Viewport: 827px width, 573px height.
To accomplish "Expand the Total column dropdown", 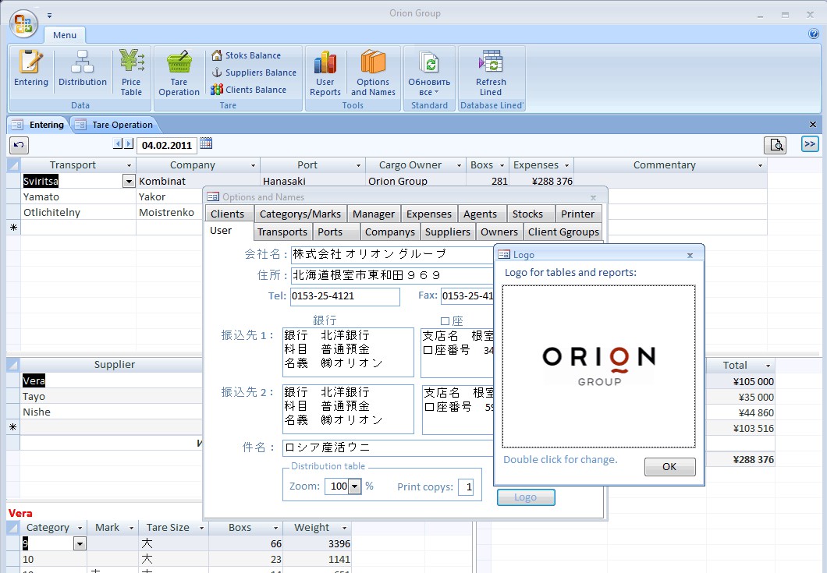I will tap(768, 366).
